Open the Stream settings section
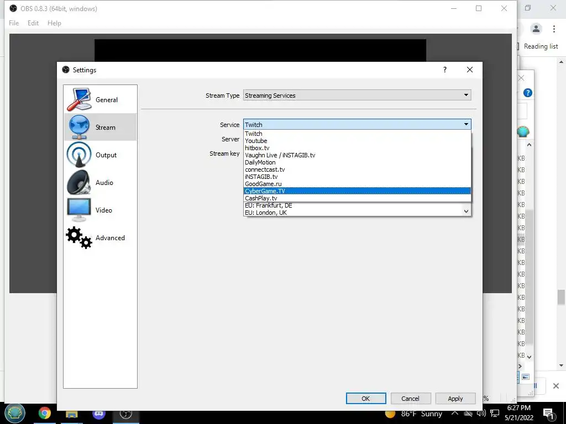Screen dimensions: 566x424 pos(101,128)
